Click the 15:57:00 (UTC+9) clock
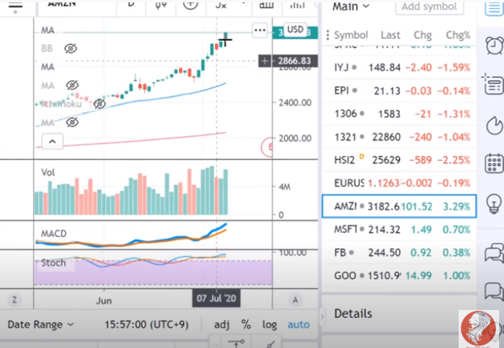 point(147,325)
